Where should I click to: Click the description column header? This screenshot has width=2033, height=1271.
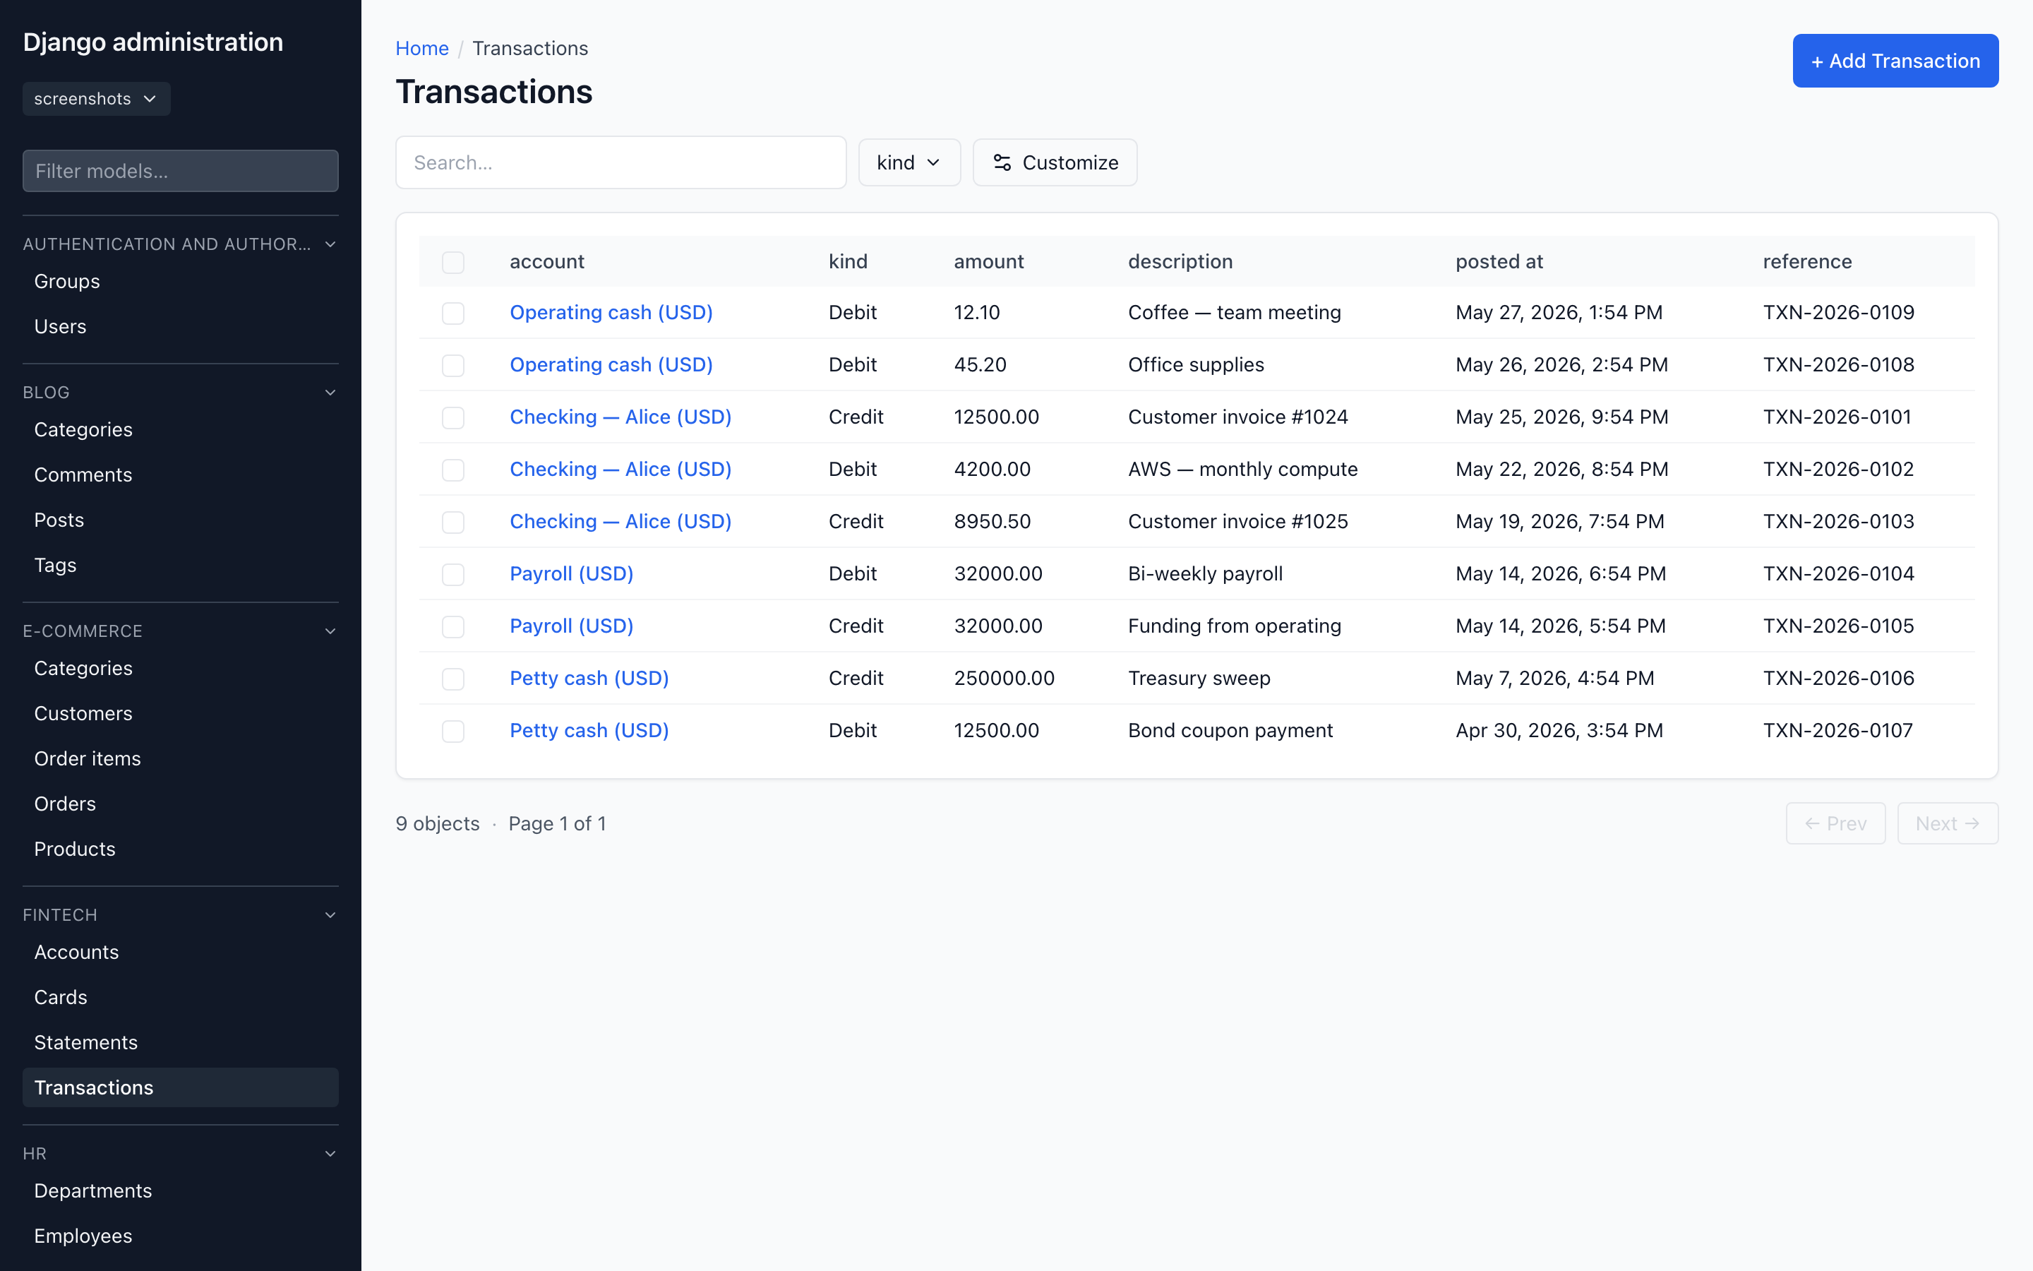[x=1180, y=261]
